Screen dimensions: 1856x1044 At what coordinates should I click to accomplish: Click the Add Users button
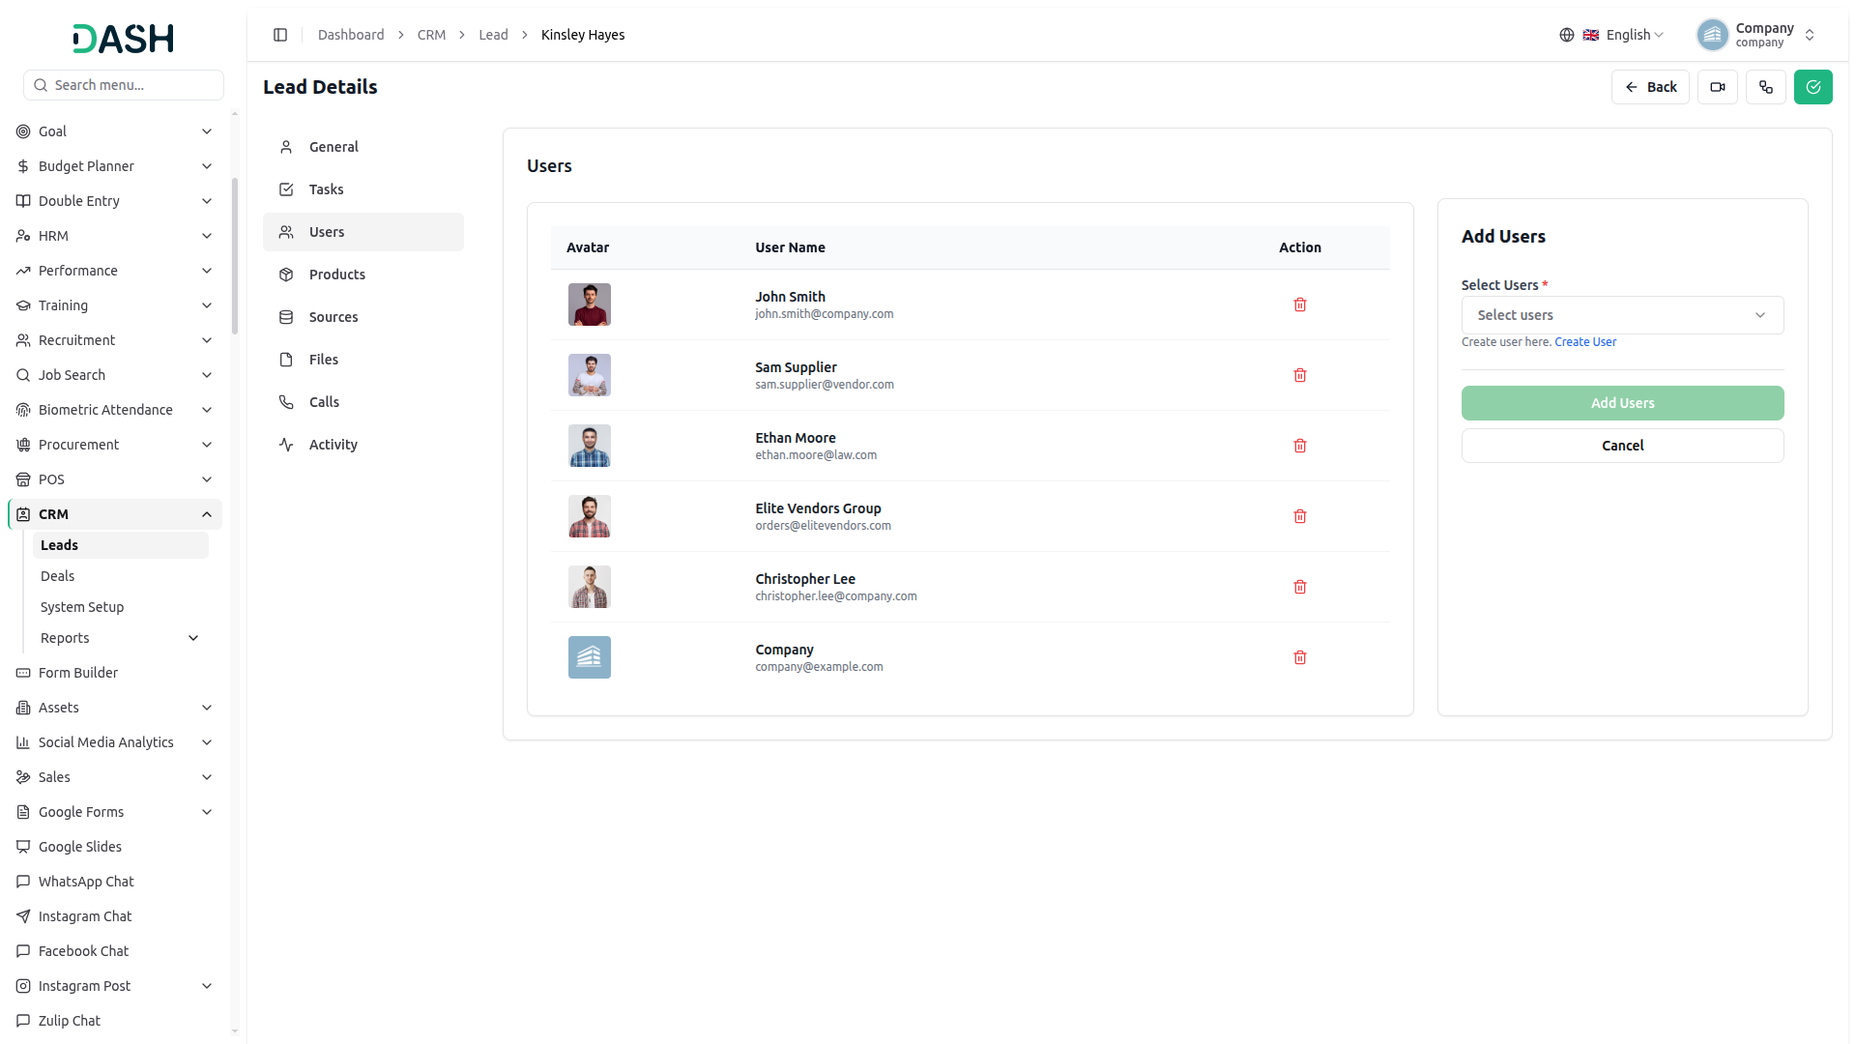[x=1622, y=403]
